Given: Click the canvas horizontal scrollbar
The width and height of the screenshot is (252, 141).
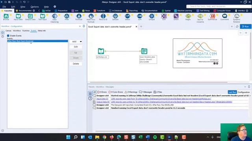Looking at the screenshot, I should pos(159,82).
